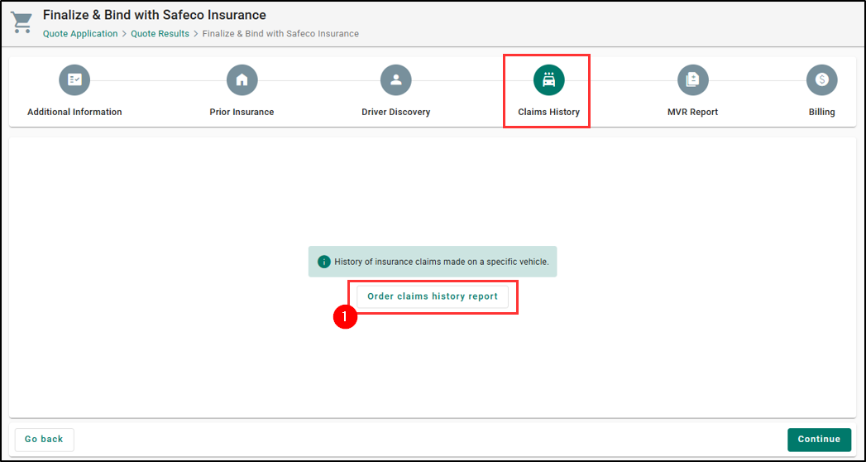Click the info icon in claims banner
The image size is (866, 462).
coord(323,262)
